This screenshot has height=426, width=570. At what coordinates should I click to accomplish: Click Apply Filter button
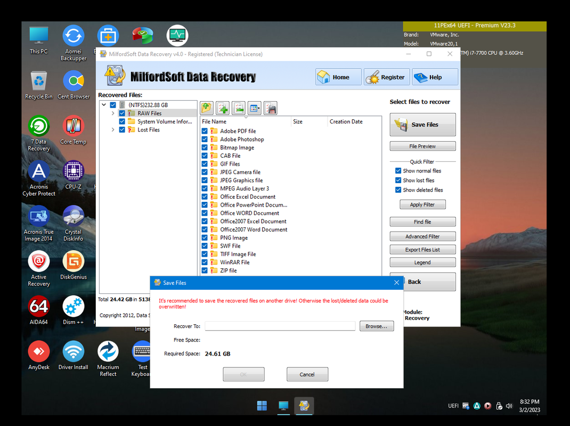coord(422,204)
